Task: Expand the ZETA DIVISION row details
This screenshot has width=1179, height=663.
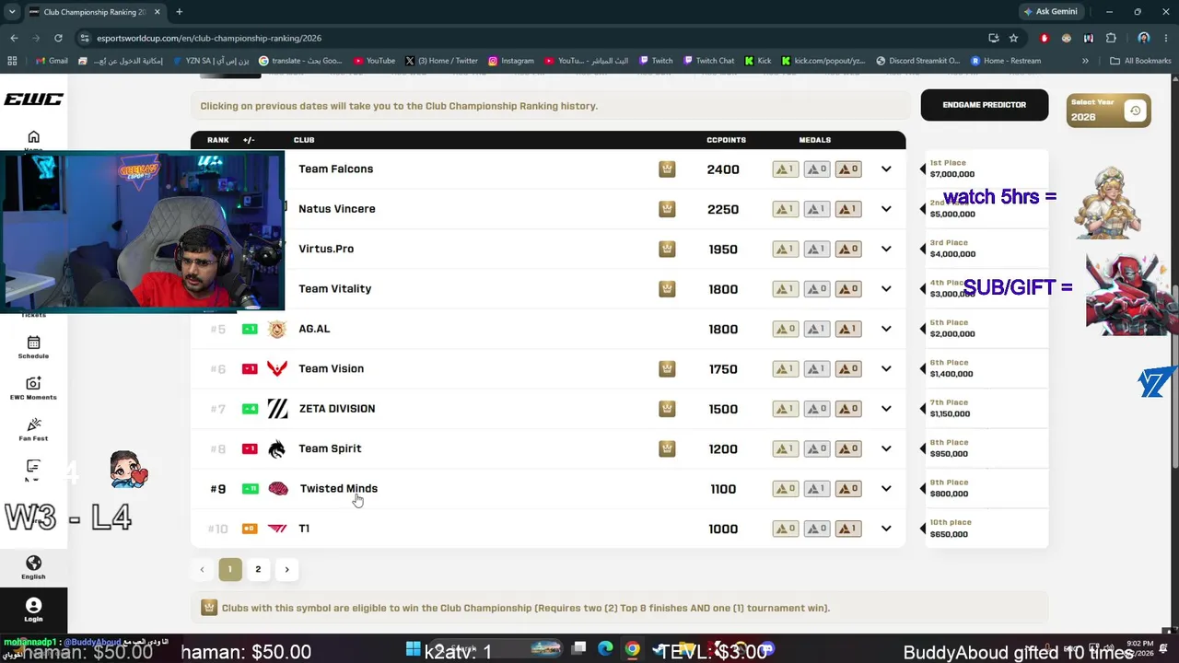Action: click(x=886, y=409)
